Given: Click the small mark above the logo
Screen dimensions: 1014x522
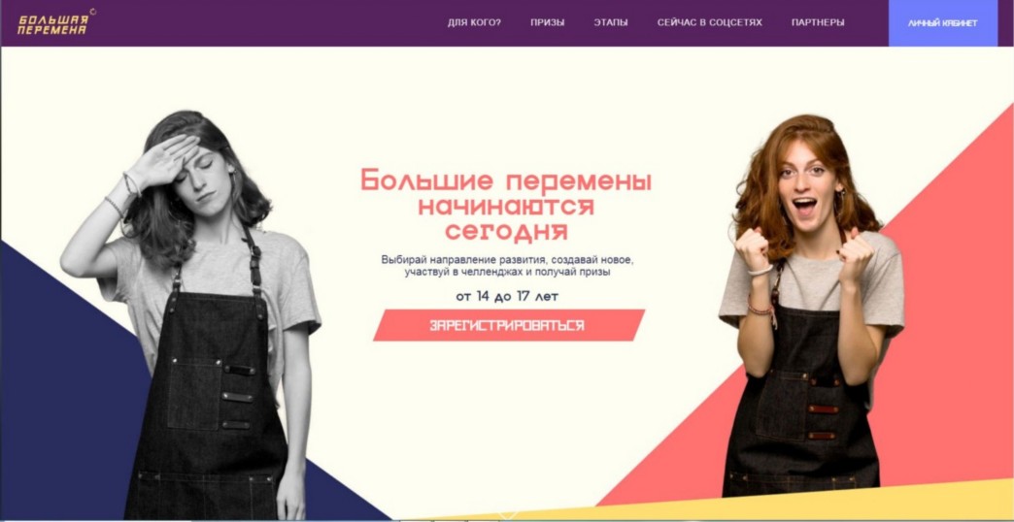Looking at the screenshot, I should (92, 11).
